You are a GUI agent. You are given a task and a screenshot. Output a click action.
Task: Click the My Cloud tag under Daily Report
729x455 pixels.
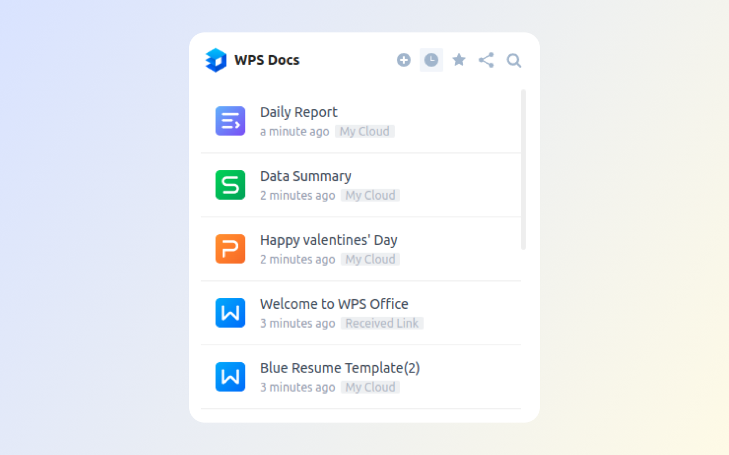tap(364, 131)
